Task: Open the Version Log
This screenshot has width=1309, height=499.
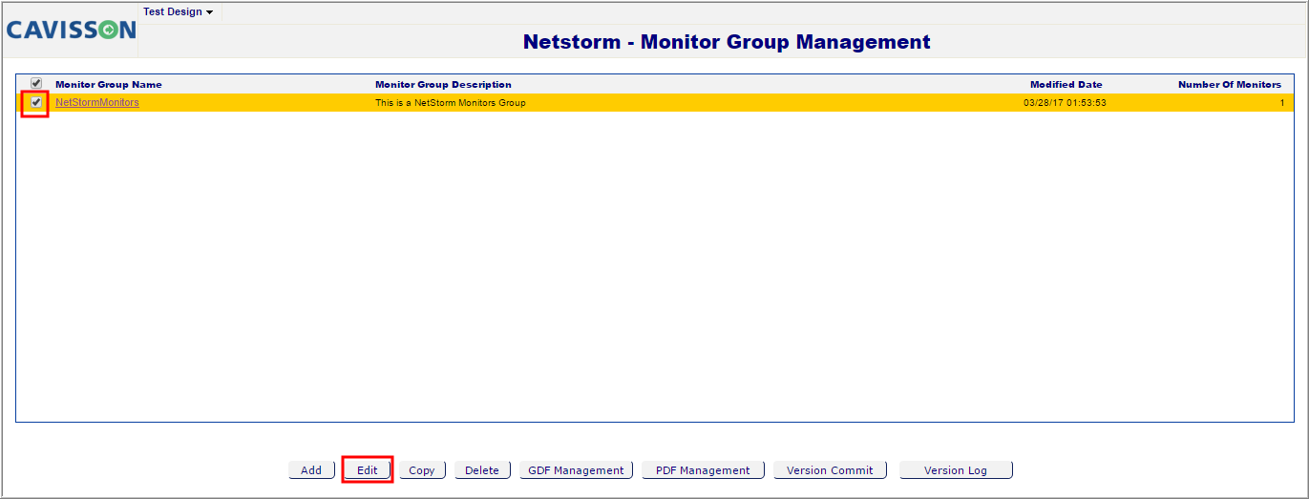Action: [x=956, y=470]
